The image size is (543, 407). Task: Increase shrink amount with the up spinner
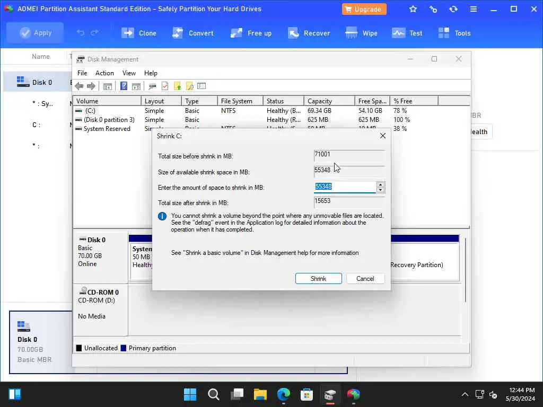coord(380,184)
